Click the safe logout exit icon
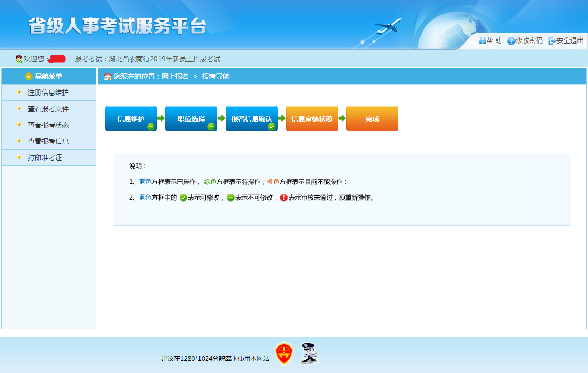Viewport: 588px width, 373px height. pos(552,41)
